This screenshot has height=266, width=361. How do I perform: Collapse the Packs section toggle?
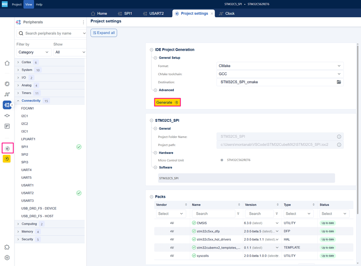151,197
